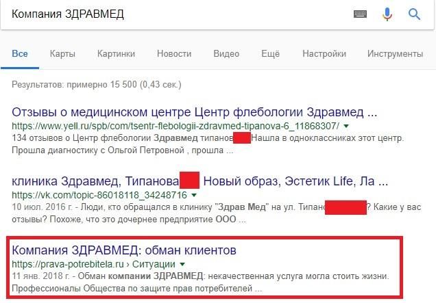This screenshot has height=303, width=436.
Task: Click the blue magnifier search icon
Action: click(x=414, y=14)
